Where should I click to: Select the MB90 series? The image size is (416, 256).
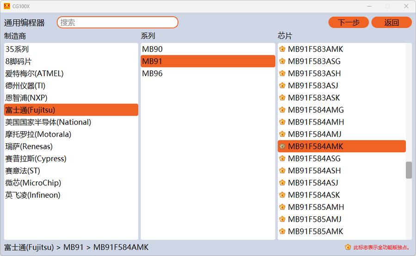point(153,49)
